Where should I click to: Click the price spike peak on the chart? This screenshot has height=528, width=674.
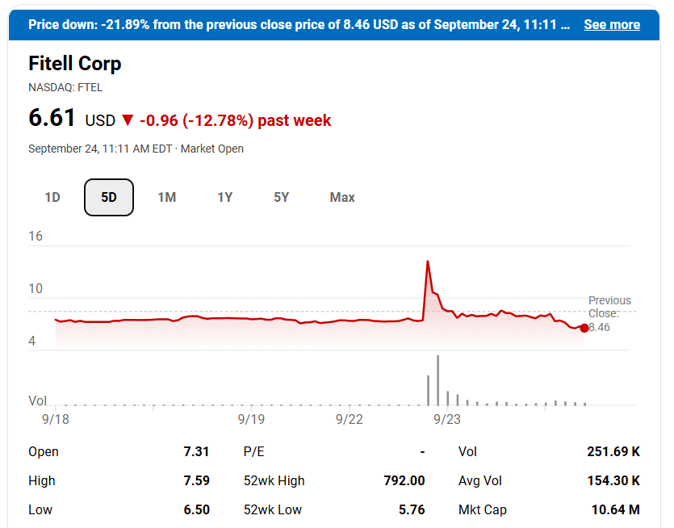pos(427,261)
